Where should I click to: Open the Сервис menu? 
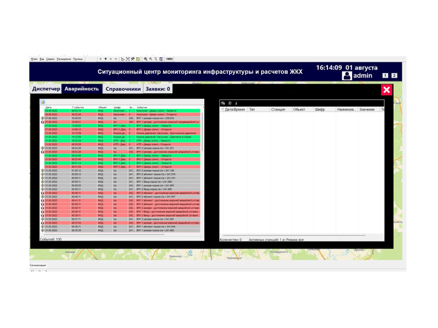(50, 59)
